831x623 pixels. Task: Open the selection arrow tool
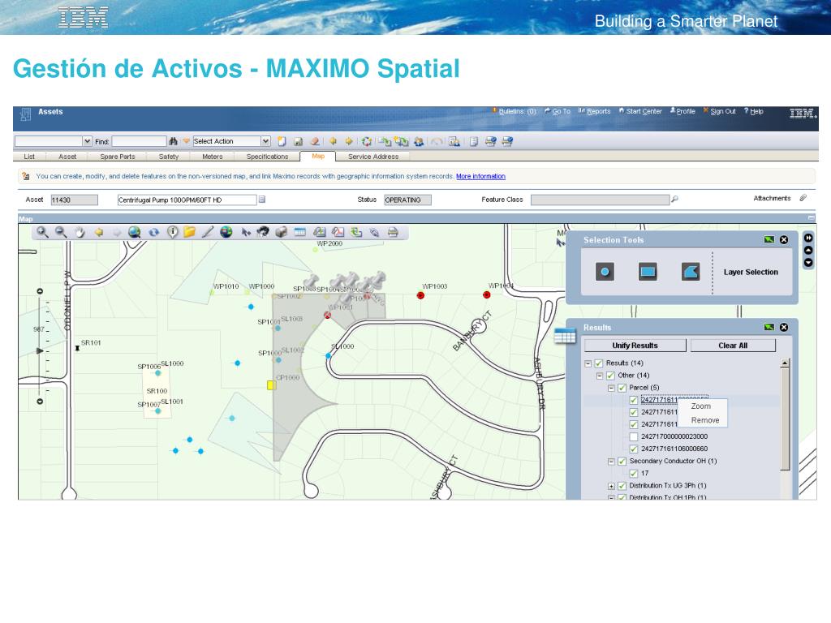(245, 232)
